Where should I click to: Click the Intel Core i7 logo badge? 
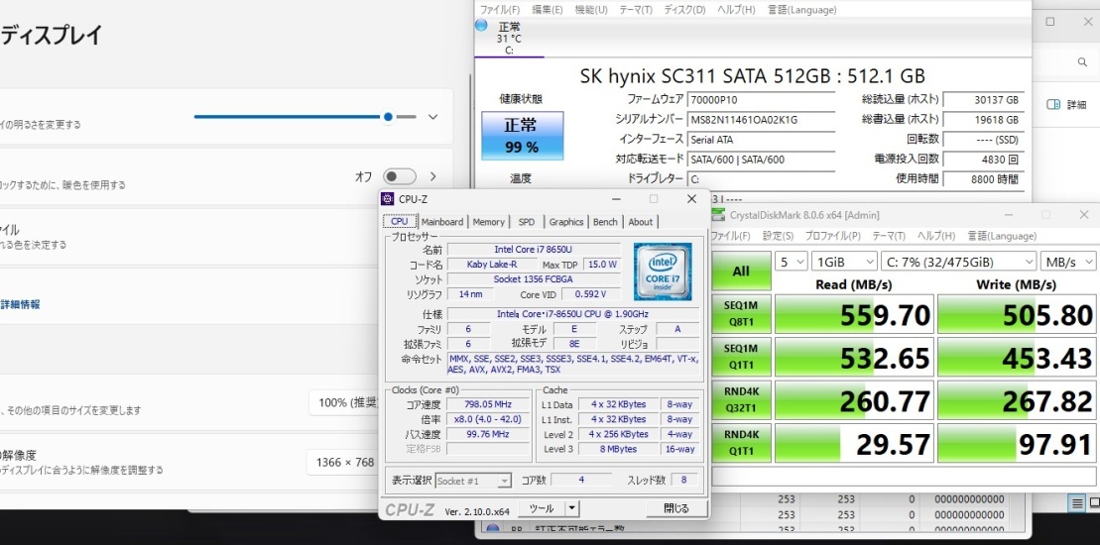663,272
